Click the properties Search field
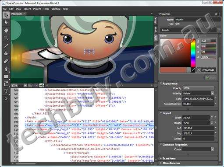Image resolution: width=224 pixels, height=167 pixels. 188,30
